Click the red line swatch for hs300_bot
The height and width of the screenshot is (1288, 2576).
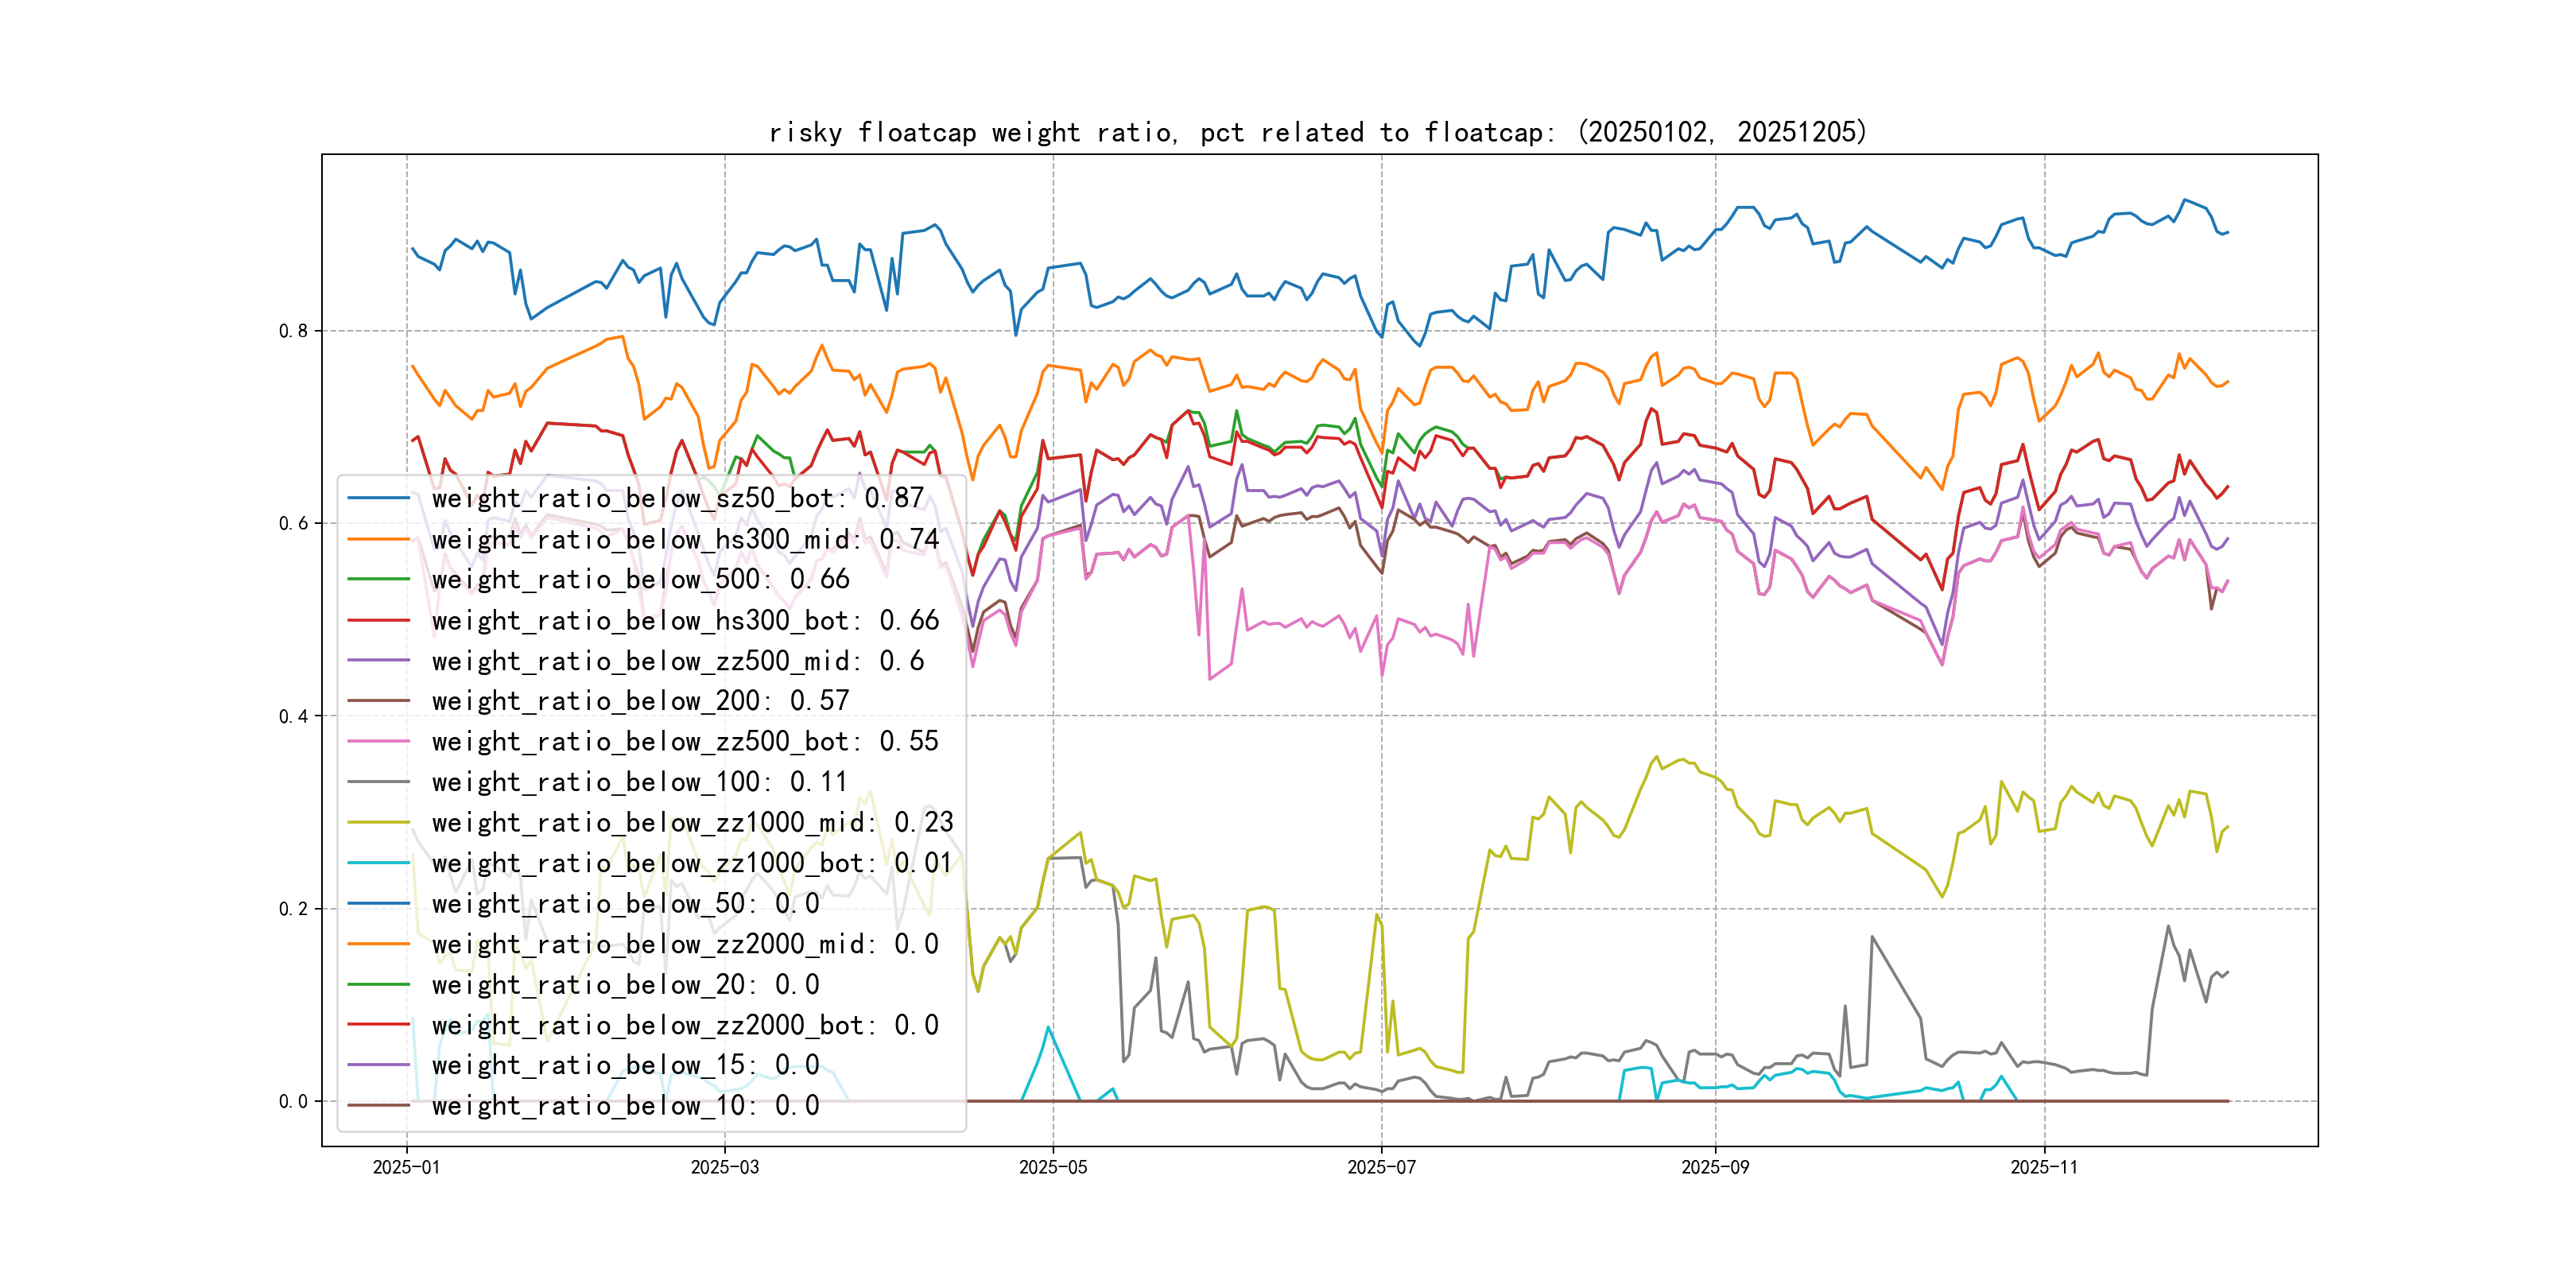point(378,620)
